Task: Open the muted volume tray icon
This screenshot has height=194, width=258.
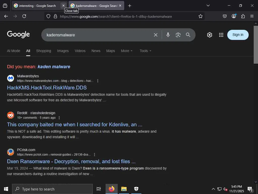Action: pos(225,189)
